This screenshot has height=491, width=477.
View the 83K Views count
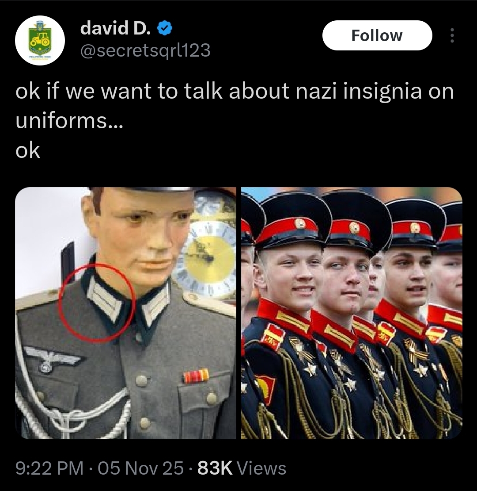tap(242, 468)
